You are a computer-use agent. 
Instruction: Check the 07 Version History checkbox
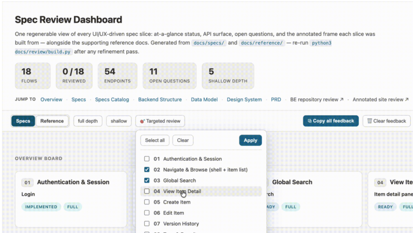point(147,224)
